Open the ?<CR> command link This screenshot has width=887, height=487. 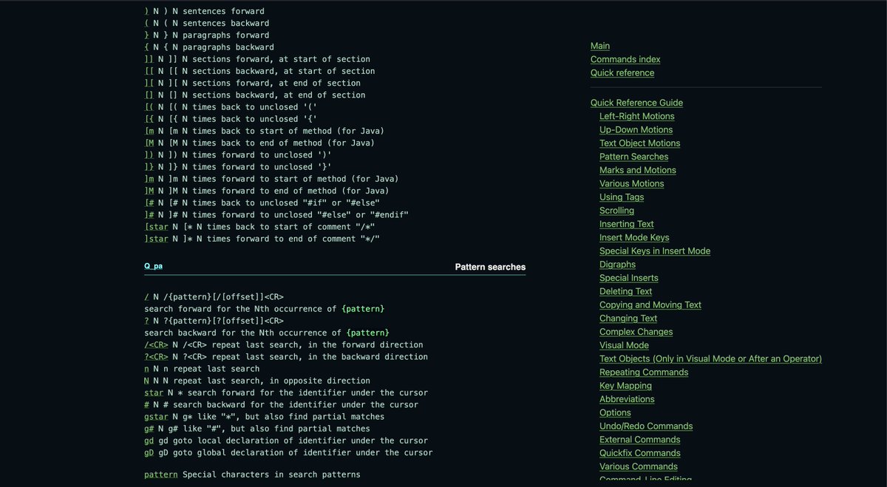click(156, 357)
